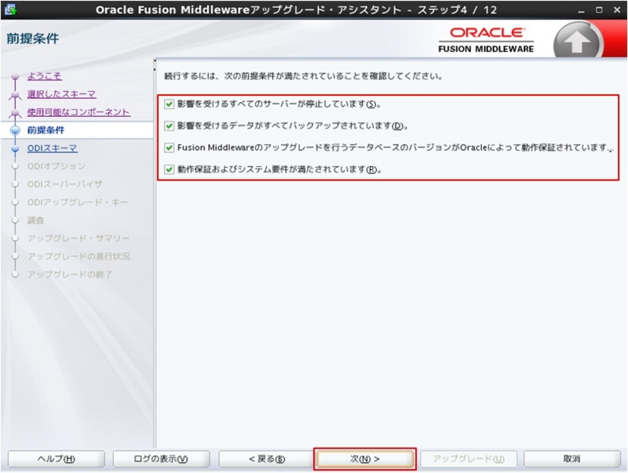Open ODIスキーマ step link

point(53,148)
